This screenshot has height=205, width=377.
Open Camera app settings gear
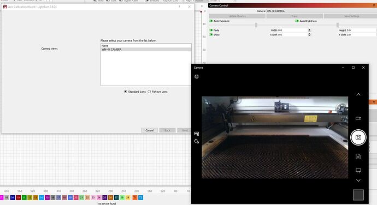[197, 76]
